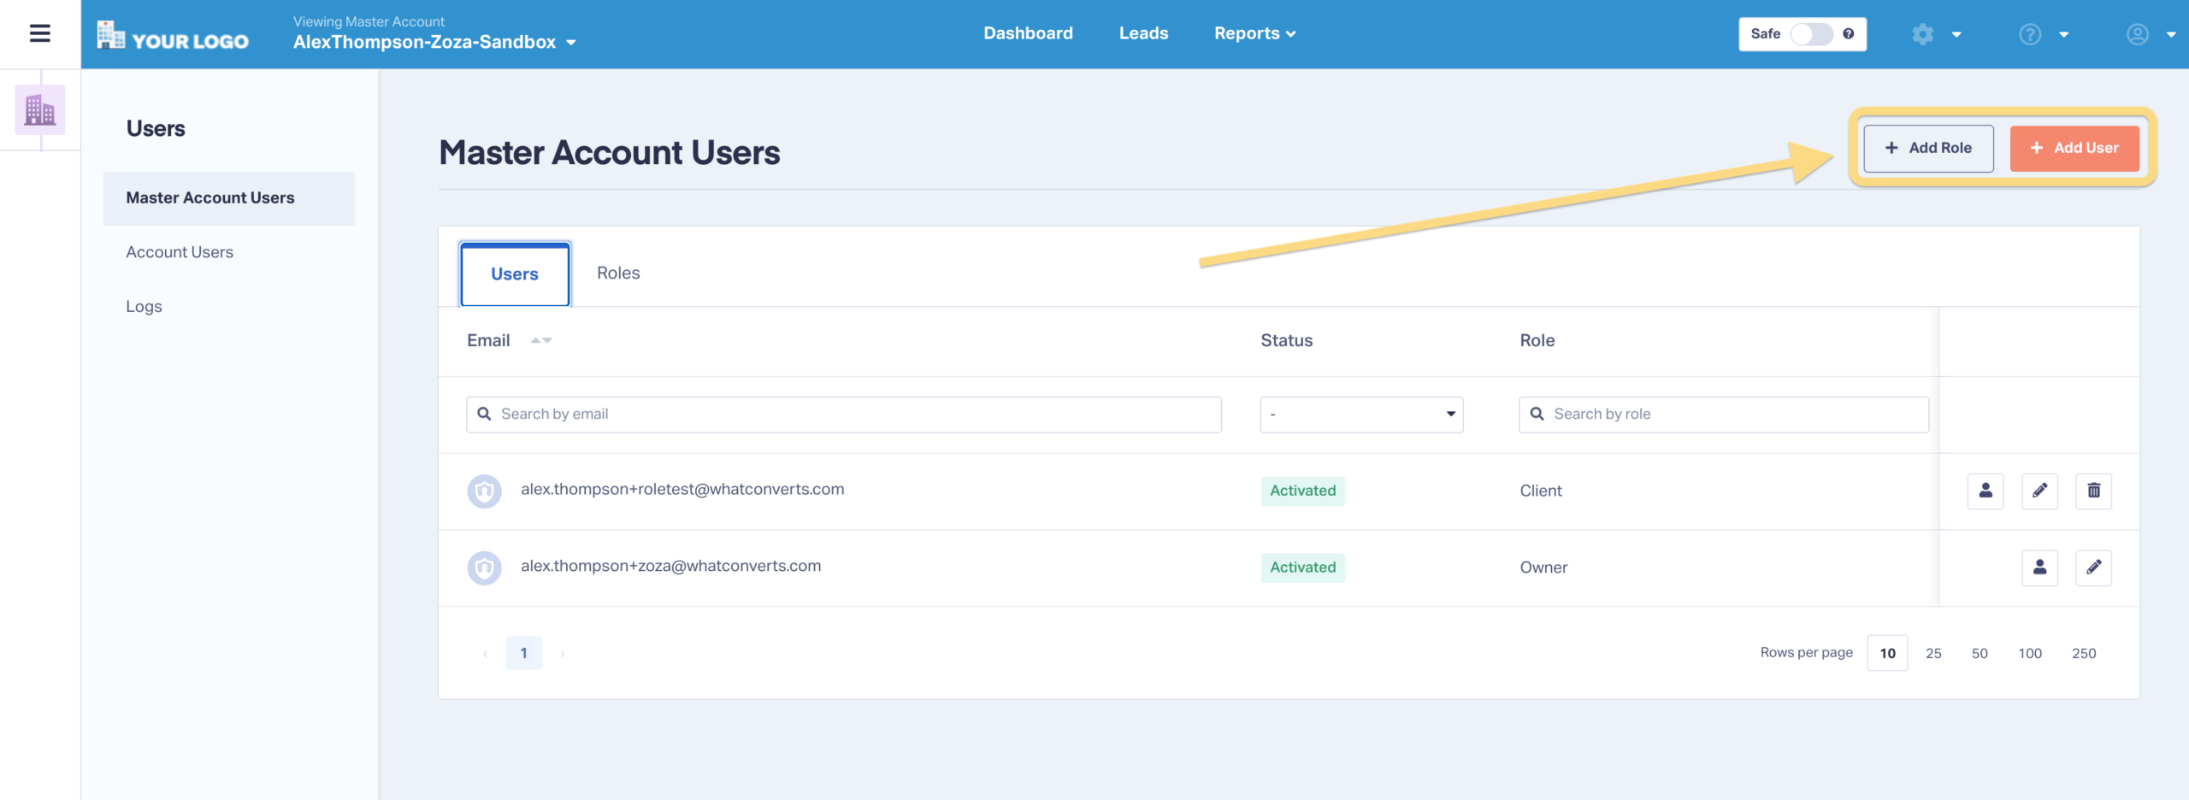
Task: Focus the Search by email field
Action: click(844, 415)
